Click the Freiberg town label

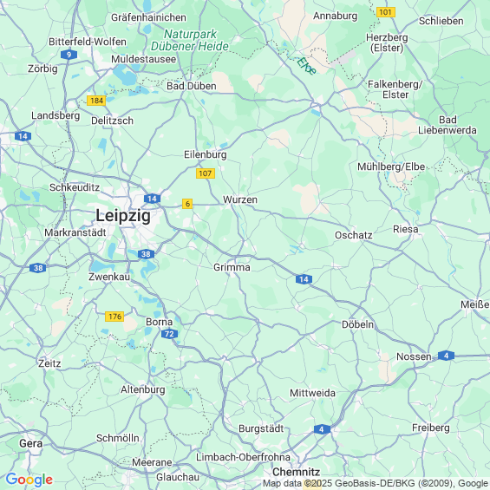(x=431, y=428)
